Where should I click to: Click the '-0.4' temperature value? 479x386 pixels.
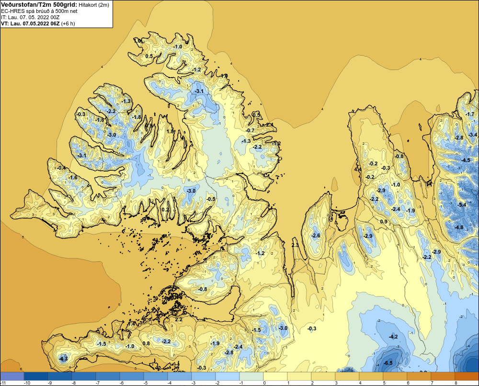(x=61, y=168)
